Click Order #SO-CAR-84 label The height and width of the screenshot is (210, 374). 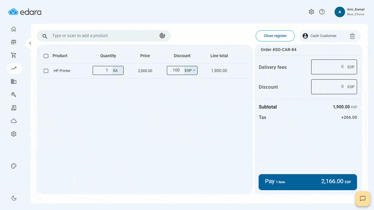coord(278,50)
